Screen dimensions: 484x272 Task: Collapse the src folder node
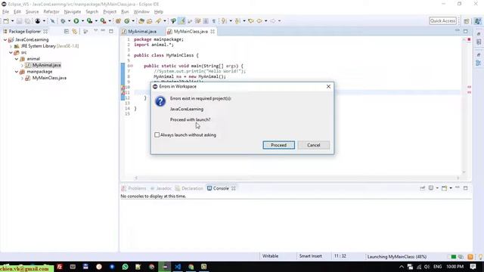(x=11, y=52)
